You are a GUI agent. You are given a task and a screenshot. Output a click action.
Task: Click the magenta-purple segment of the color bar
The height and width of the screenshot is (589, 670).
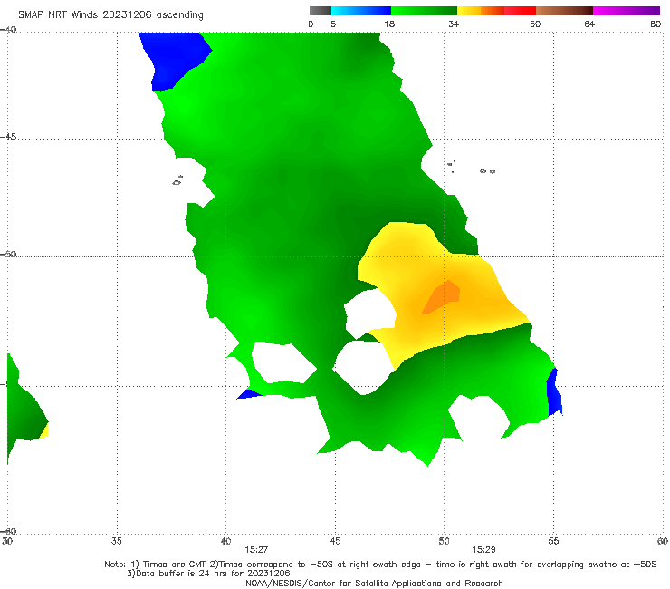[x=627, y=11]
